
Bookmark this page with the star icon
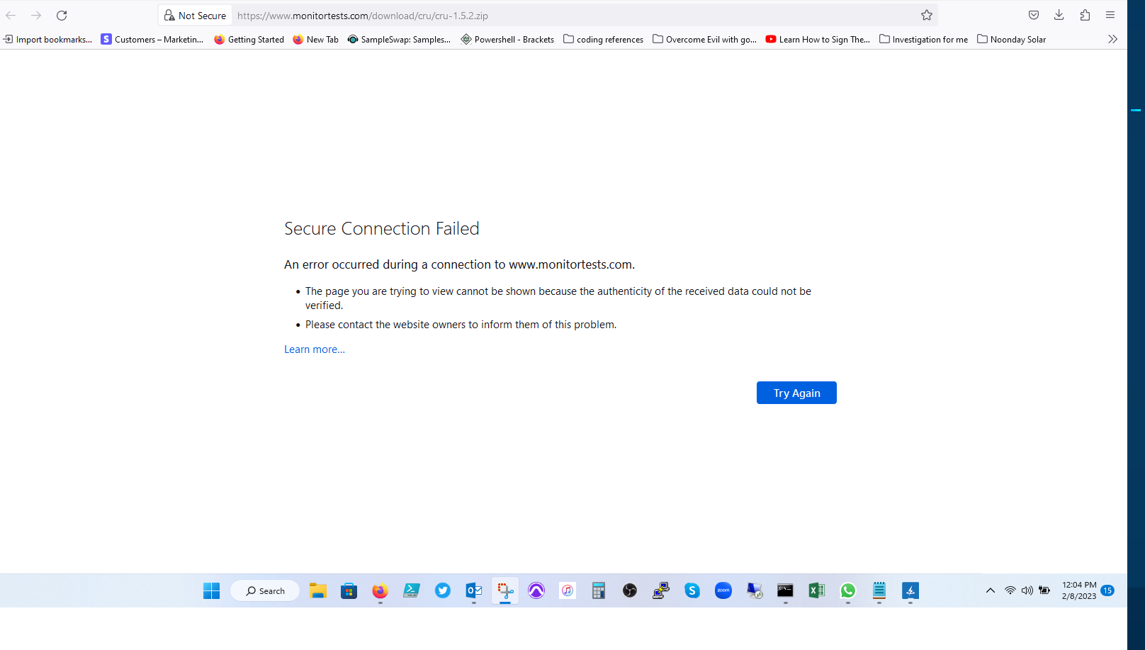tap(927, 16)
